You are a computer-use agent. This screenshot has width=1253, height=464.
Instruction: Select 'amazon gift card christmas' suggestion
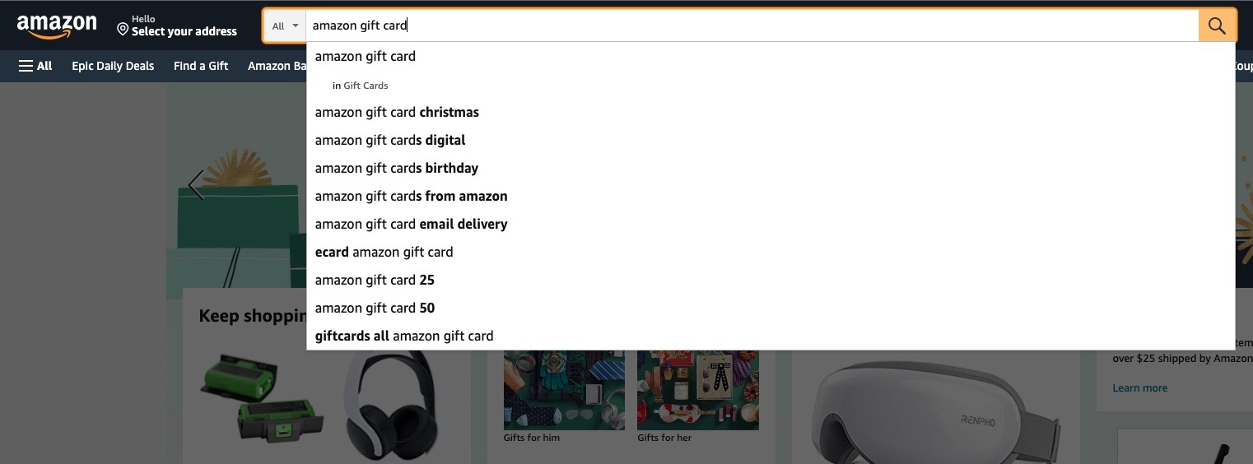pos(397,112)
